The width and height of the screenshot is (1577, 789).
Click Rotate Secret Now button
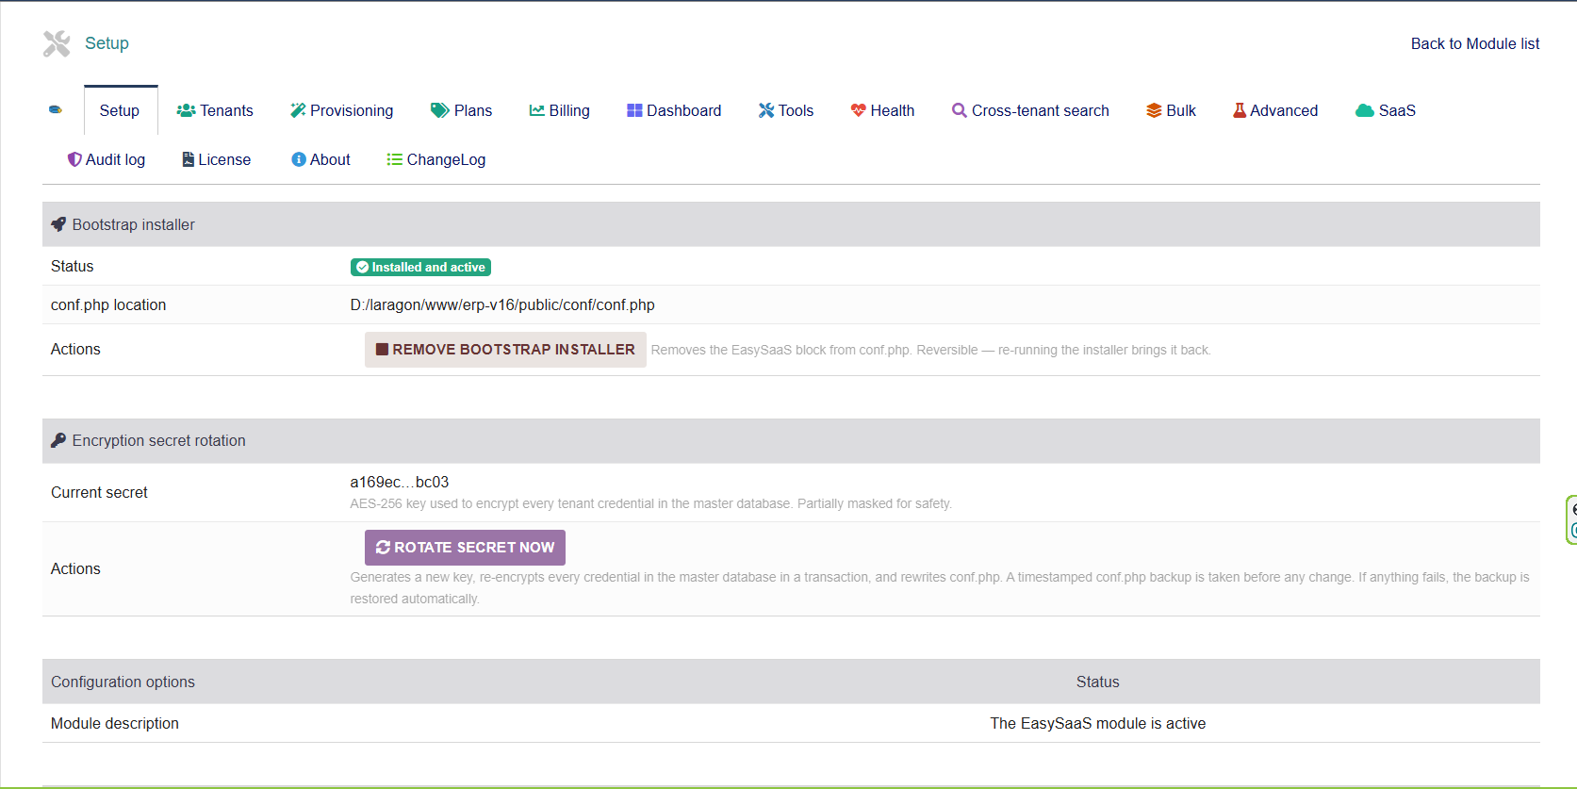pos(465,548)
